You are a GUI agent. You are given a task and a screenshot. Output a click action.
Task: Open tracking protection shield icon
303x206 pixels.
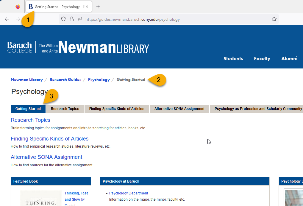coord(63,19)
